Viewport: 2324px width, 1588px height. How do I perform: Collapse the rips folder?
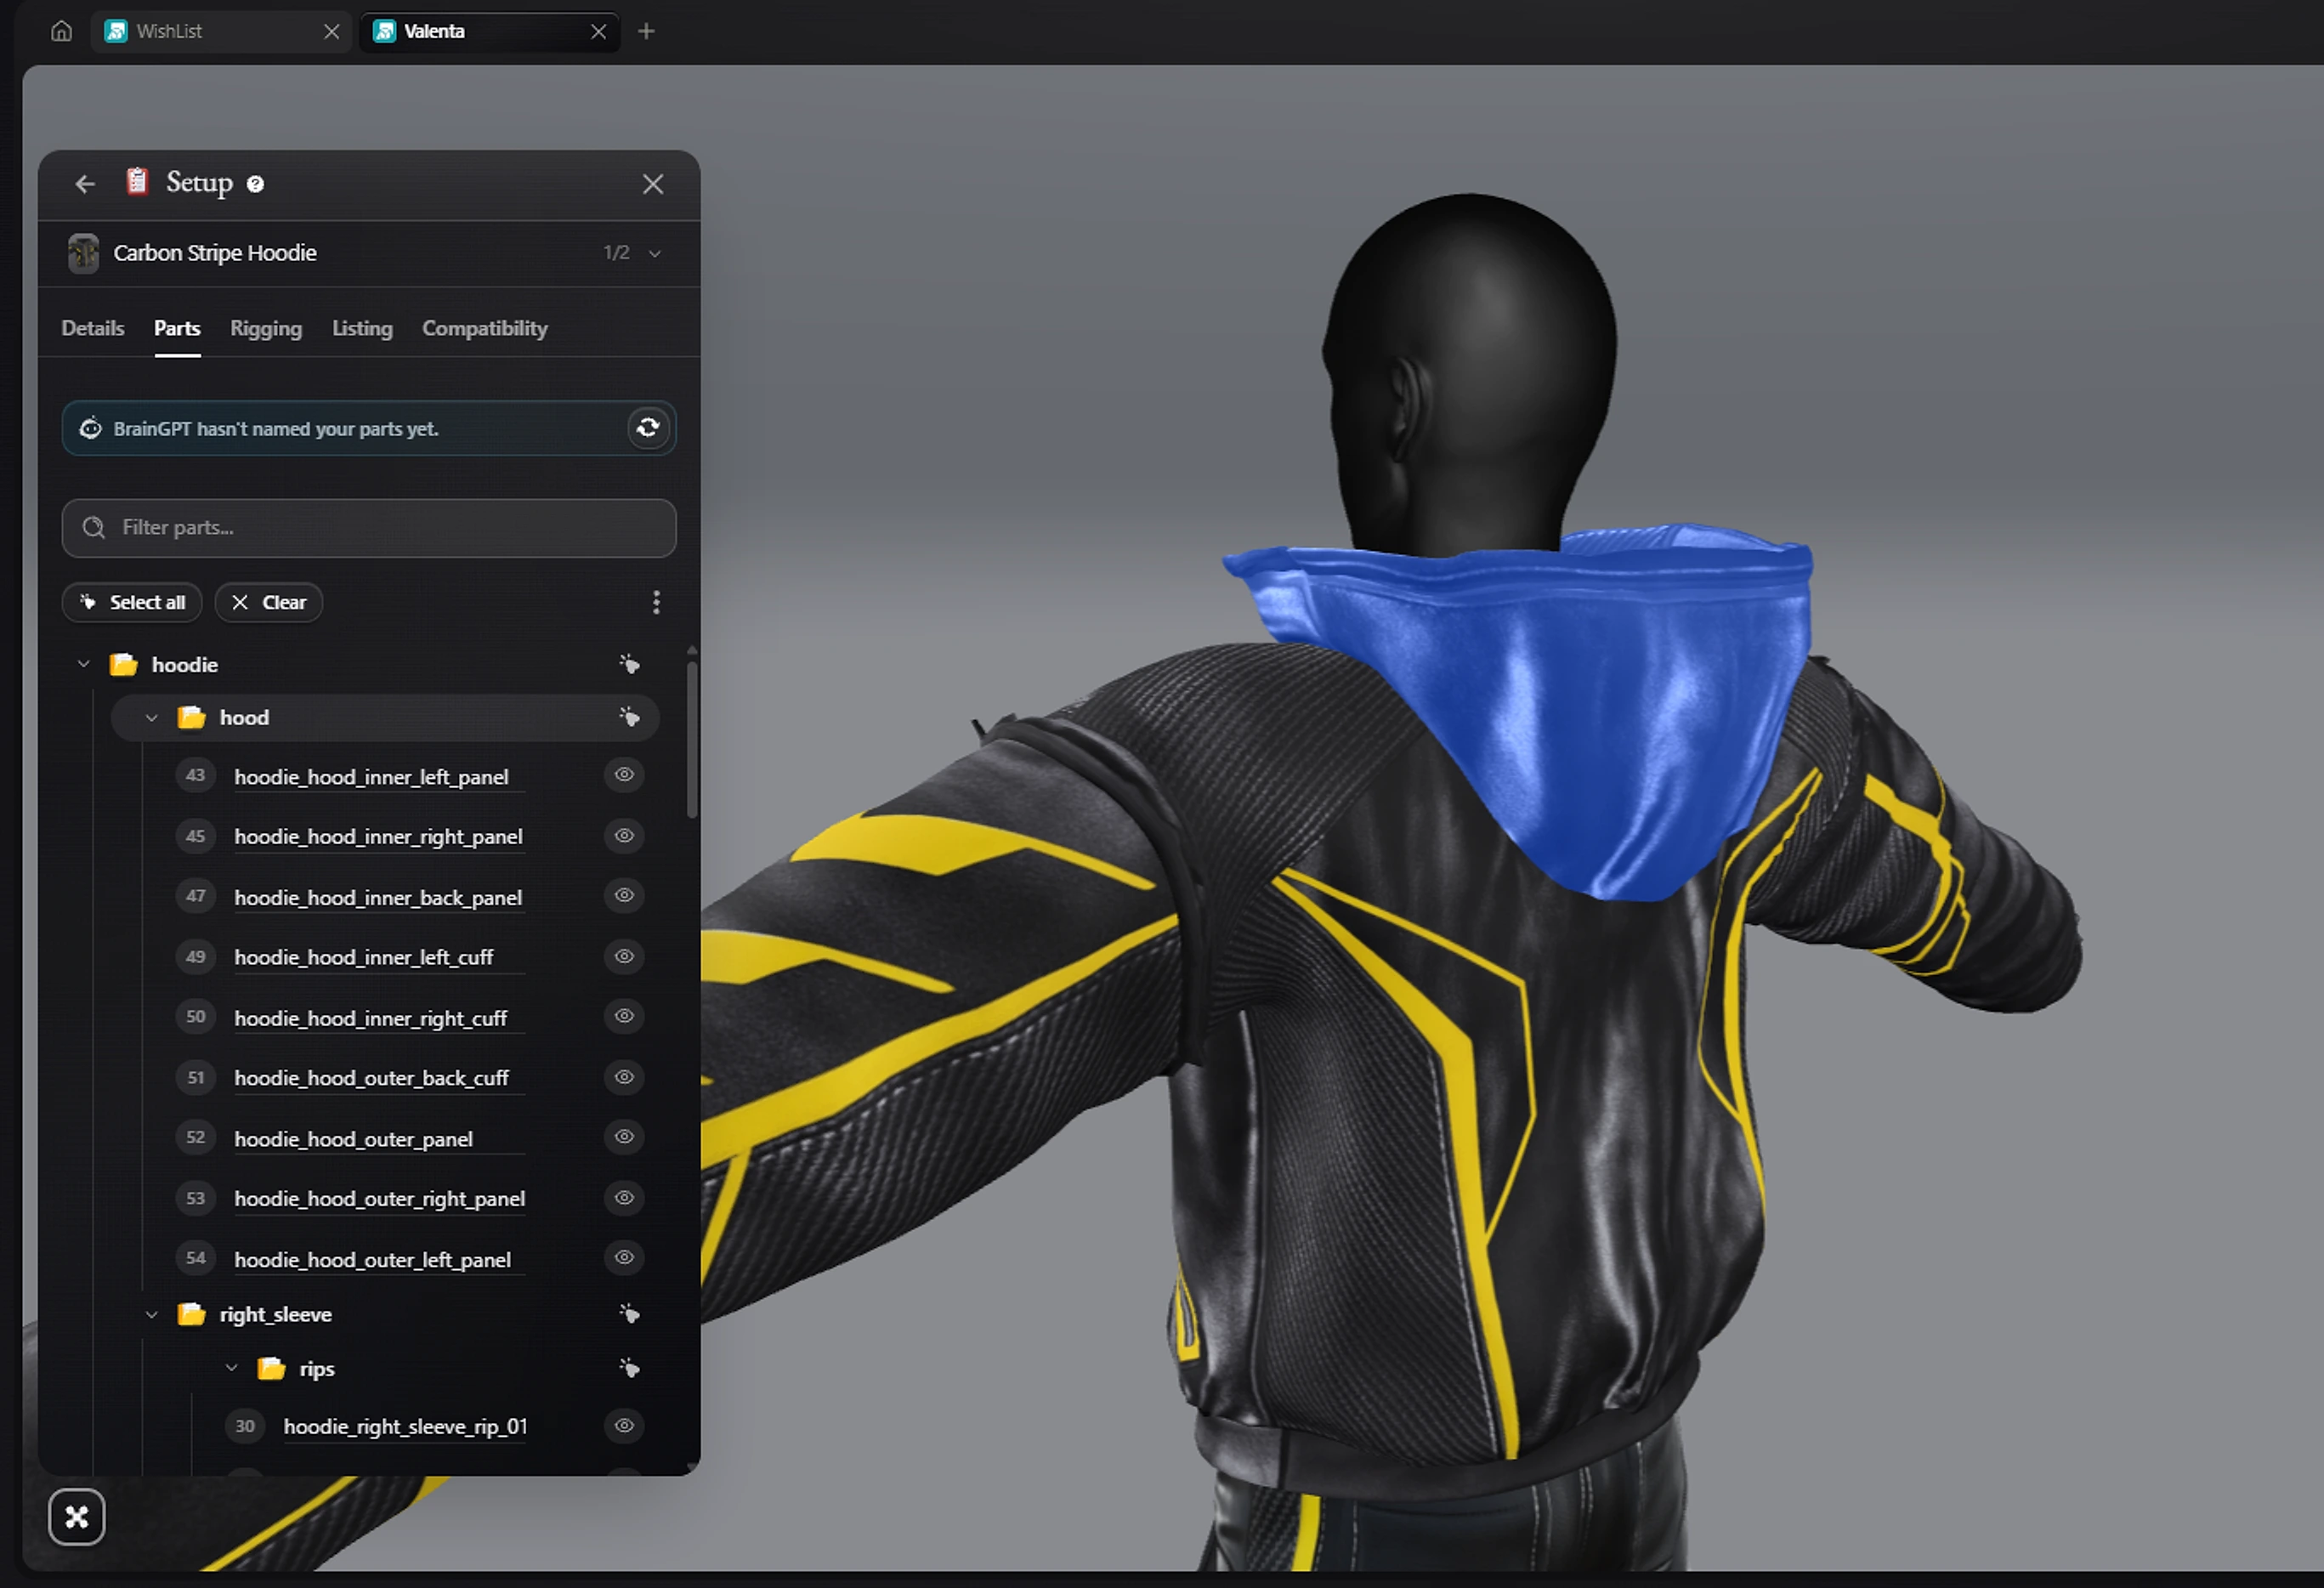tap(232, 1368)
